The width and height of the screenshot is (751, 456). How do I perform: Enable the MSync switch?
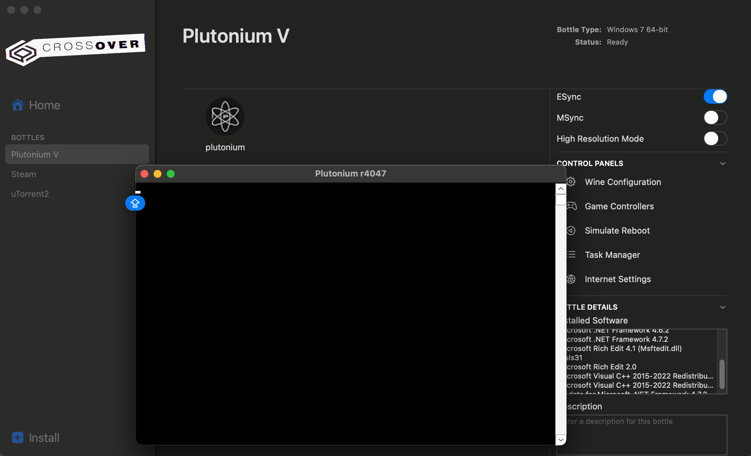pos(715,117)
